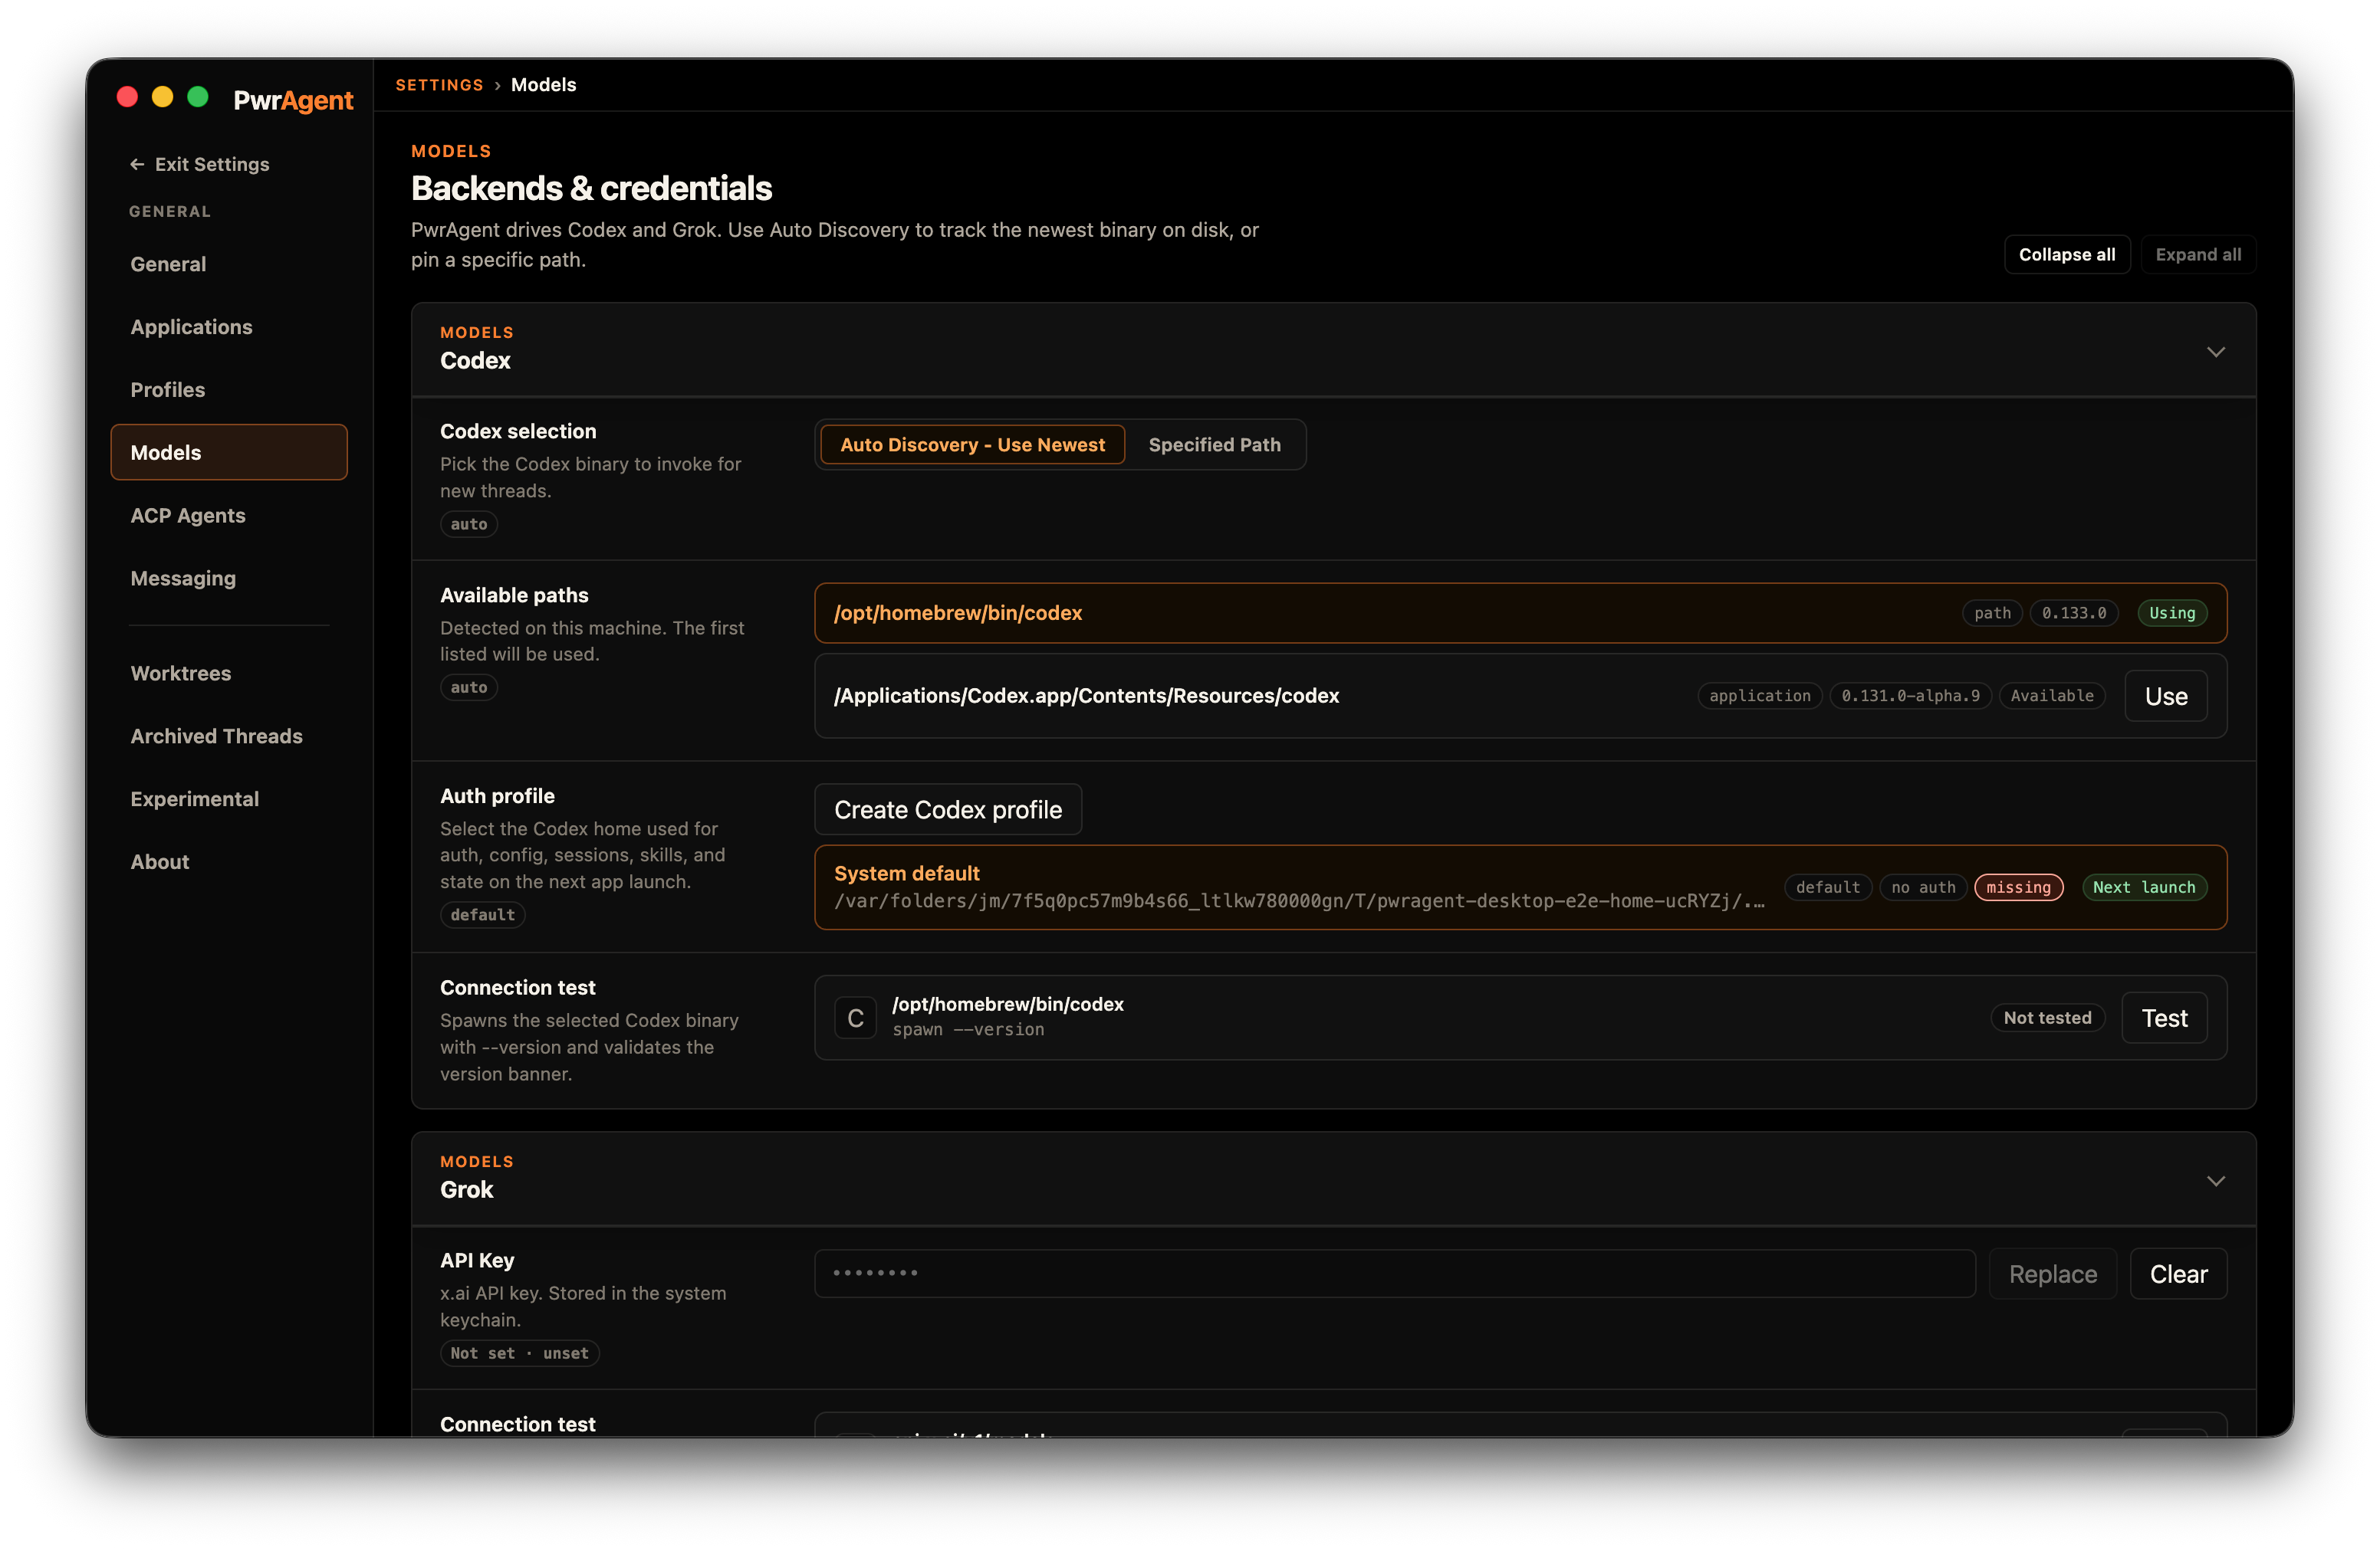The height and width of the screenshot is (1551, 2380).
Task: Select Auto Discovery - Use Newest option
Action: (972, 444)
